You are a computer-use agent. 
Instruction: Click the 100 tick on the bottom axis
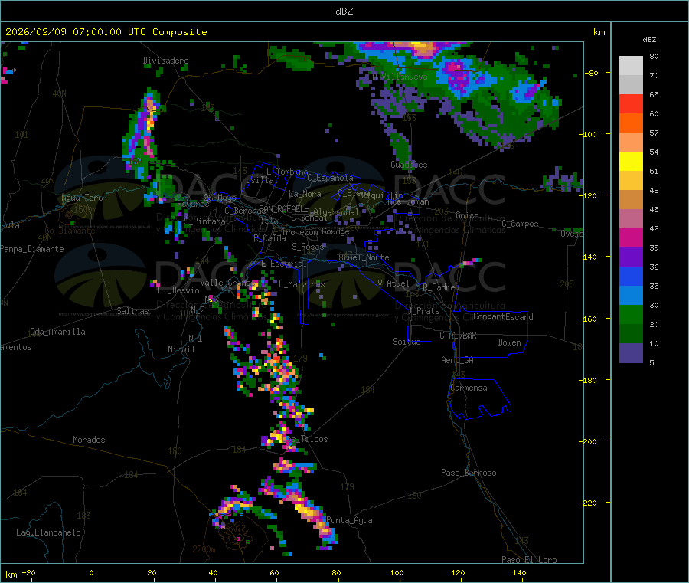click(397, 572)
